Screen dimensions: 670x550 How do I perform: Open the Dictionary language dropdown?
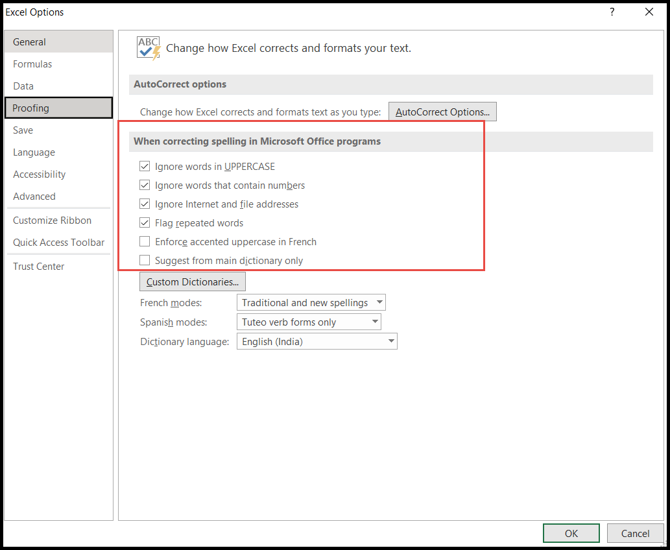(x=317, y=341)
